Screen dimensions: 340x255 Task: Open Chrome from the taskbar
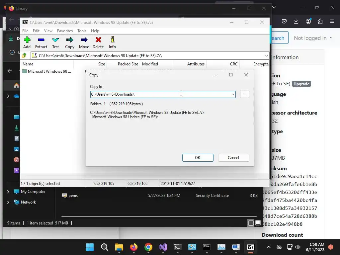148,247
